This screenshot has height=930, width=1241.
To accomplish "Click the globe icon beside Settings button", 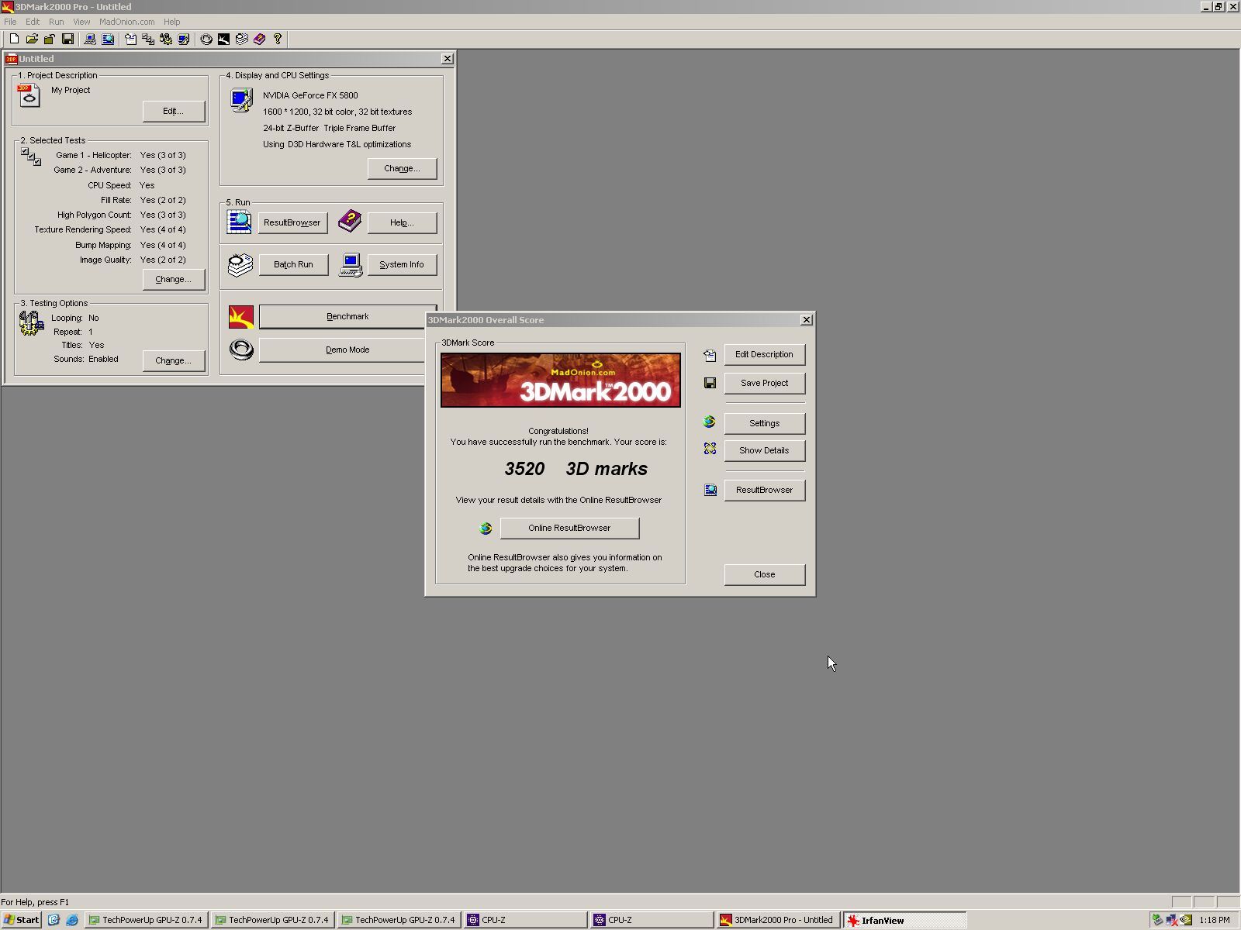I will [x=709, y=422].
